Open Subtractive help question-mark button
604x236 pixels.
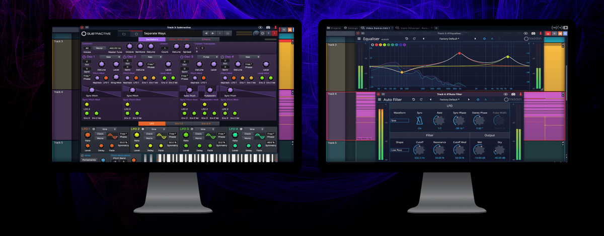268,33
